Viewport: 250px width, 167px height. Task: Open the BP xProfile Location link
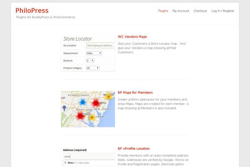pos(134,149)
